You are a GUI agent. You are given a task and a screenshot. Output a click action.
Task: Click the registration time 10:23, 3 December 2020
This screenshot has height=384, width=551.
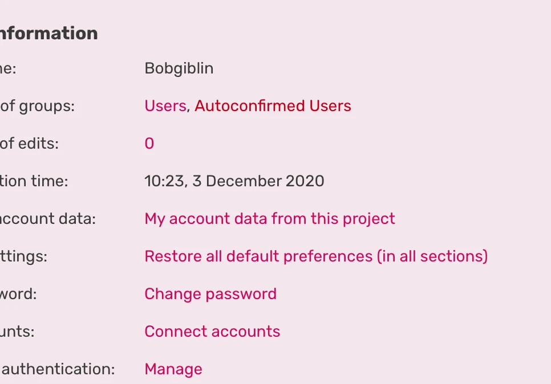tap(234, 181)
